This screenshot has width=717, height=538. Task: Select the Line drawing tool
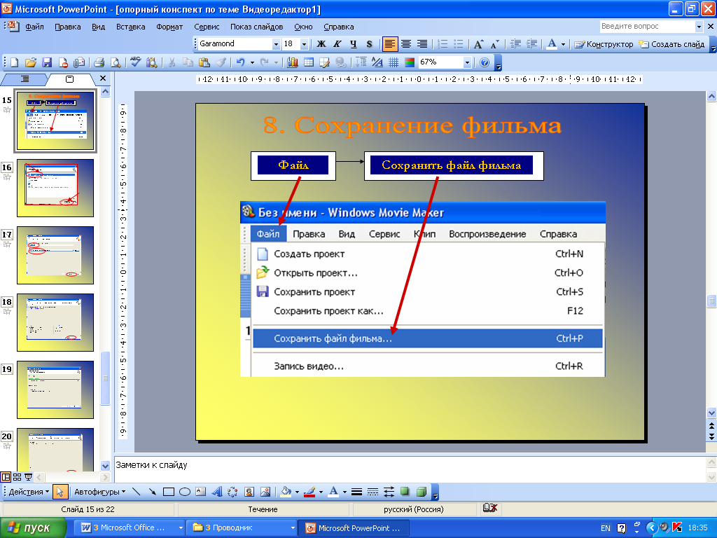137,492
